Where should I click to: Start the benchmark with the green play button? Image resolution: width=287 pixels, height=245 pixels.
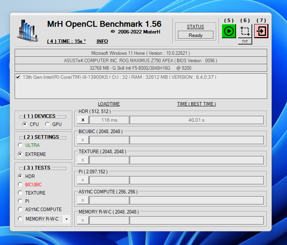coord(228,31)
